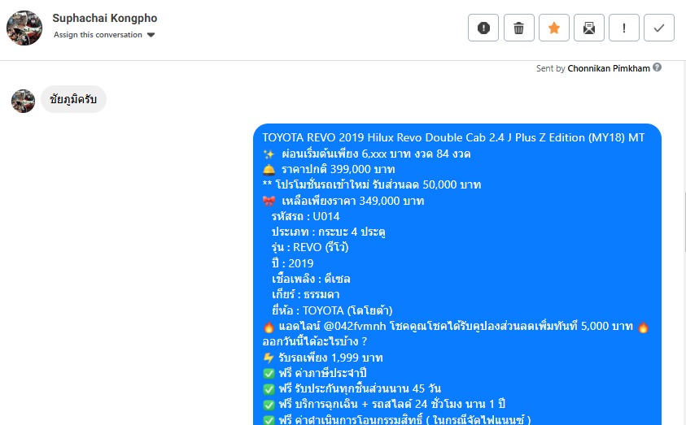The height and width of the screenshot is (425, 686).
Task: Click the line ยี่ห้อ : TOYOTA (โตโยต้า)
Action: click(x=332, y=310)
